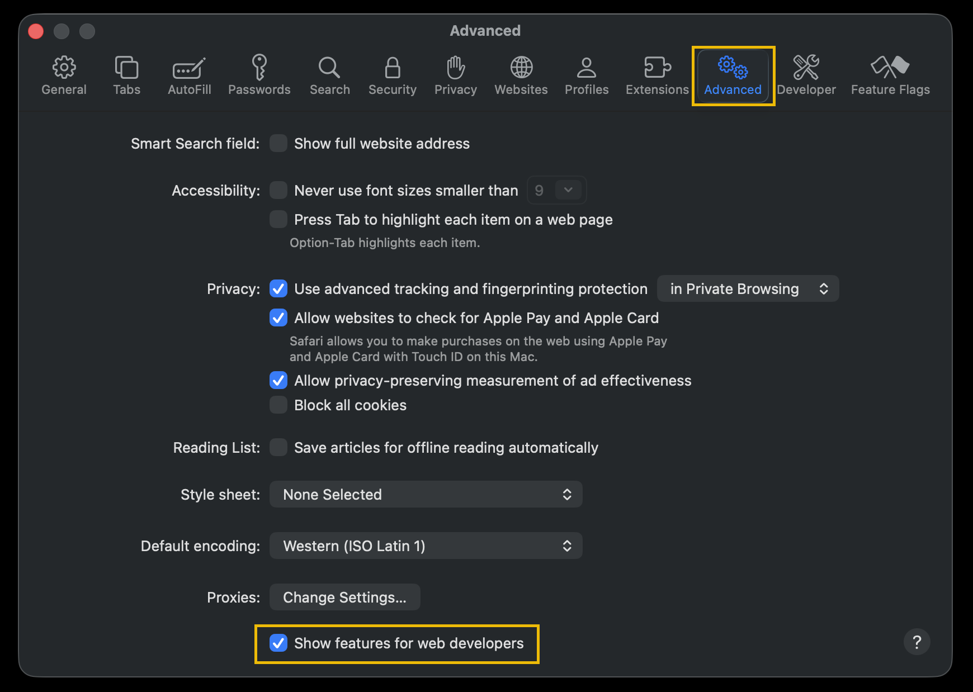
Task: Open the Developer tools icon
Action: [x=806, y=68]
